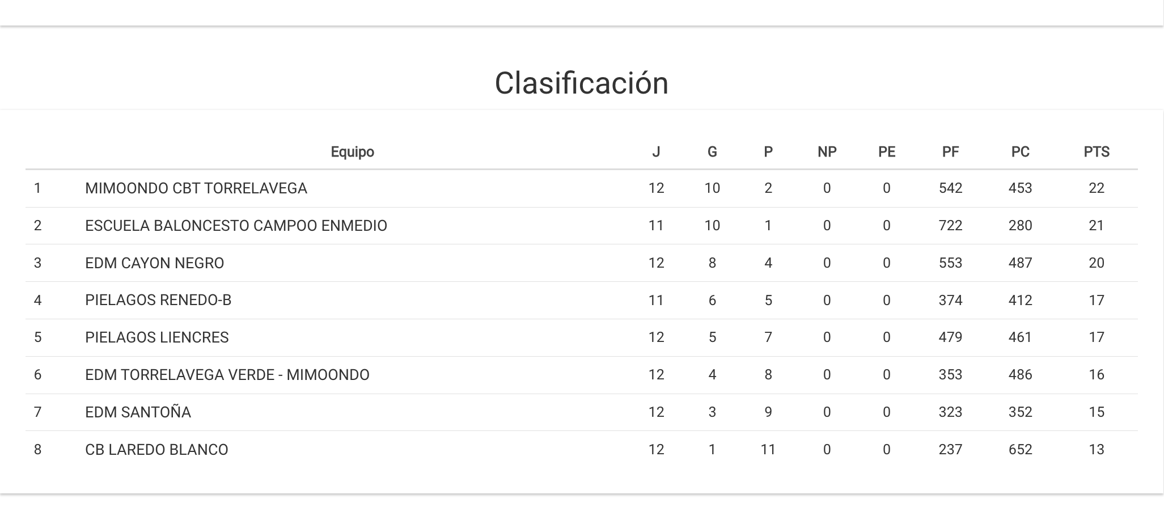Click the PC column header

[1020, 152]
